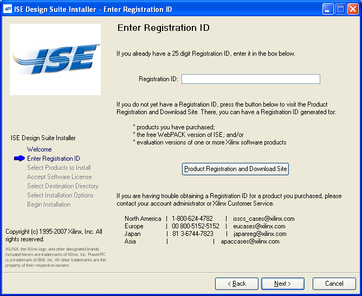Click the ISE logo image
Screen dimensions: 362x296
point(55,60)
